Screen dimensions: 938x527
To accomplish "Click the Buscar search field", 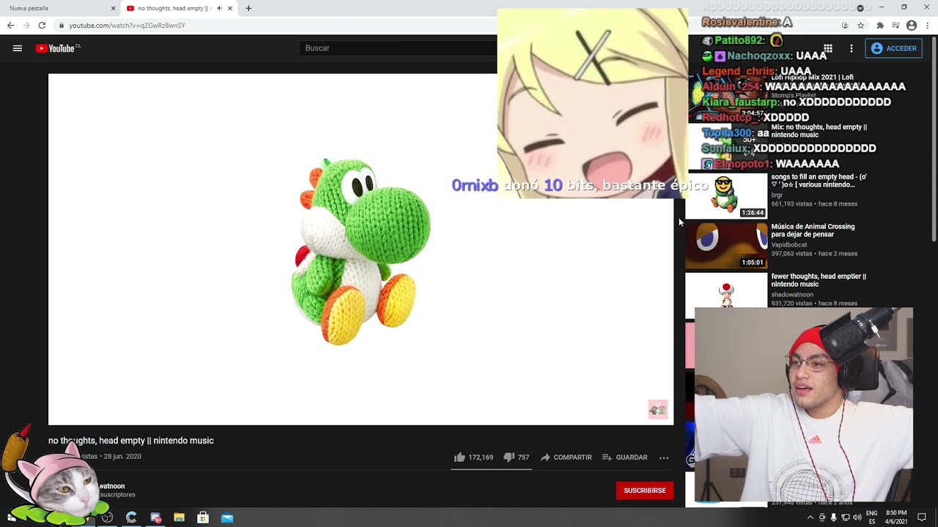I will pyautogui.click(x=399, y=48).
